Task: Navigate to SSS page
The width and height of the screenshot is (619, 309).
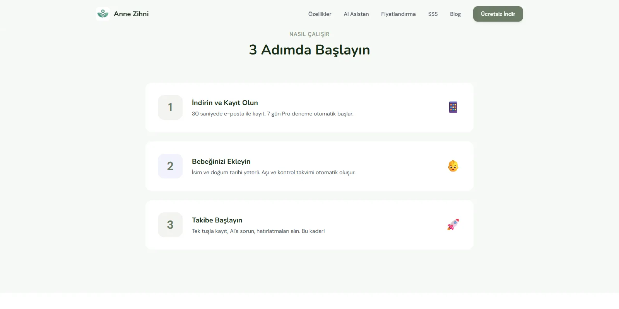Action: pos(433,14)
